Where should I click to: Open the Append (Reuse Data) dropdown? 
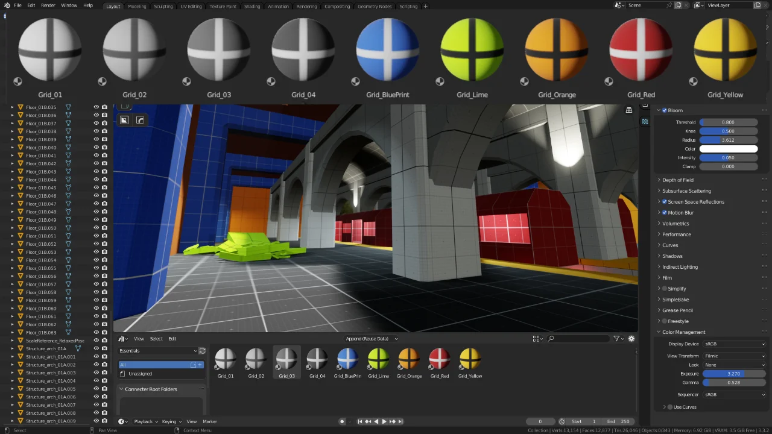point(372,339)
